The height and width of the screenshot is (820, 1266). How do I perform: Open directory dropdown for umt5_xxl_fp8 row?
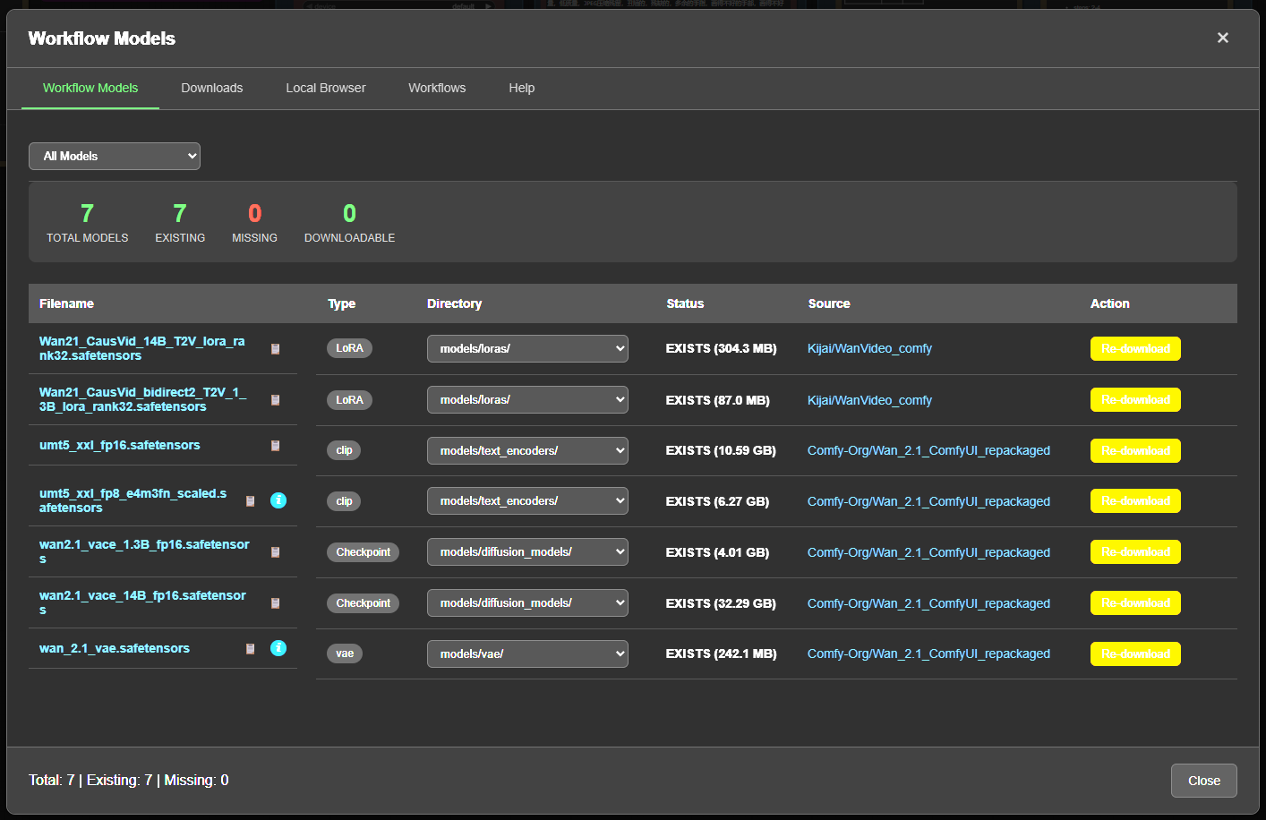pyautogui.click(x=527, y=501)
